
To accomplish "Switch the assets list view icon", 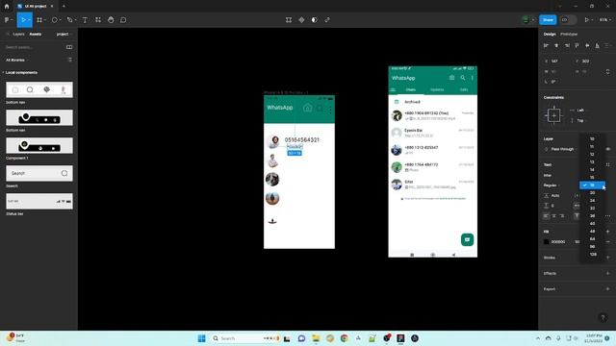I will (x=69, y=60).
